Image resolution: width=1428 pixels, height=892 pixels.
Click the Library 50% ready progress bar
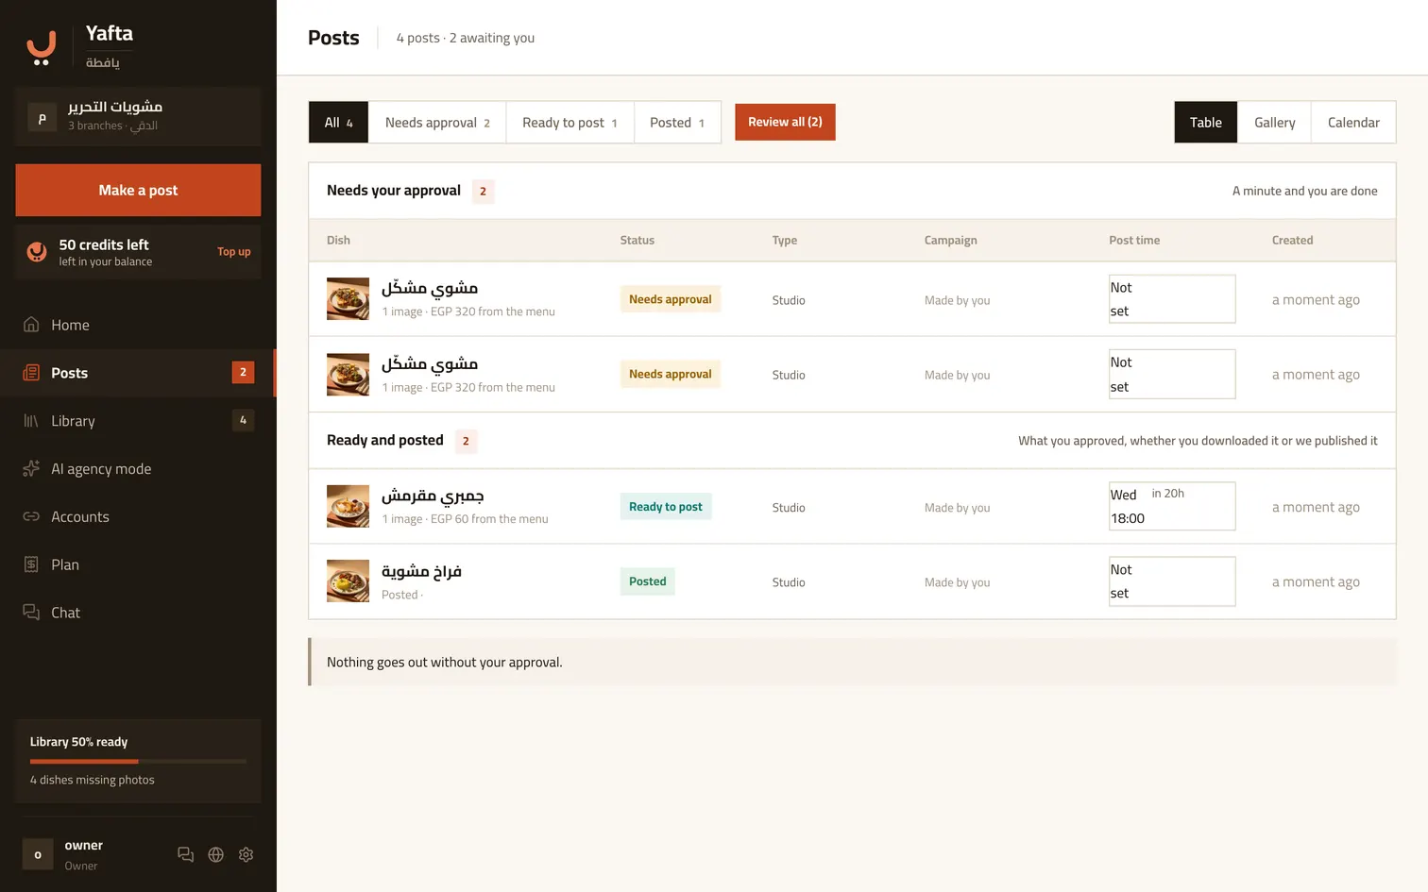138,761
